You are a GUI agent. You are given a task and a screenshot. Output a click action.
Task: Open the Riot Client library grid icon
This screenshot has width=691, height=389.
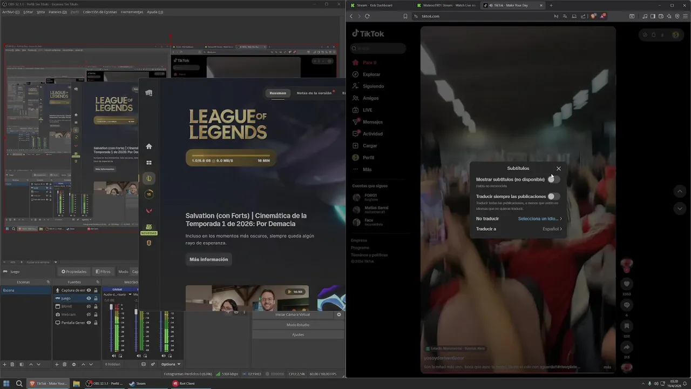149,163
